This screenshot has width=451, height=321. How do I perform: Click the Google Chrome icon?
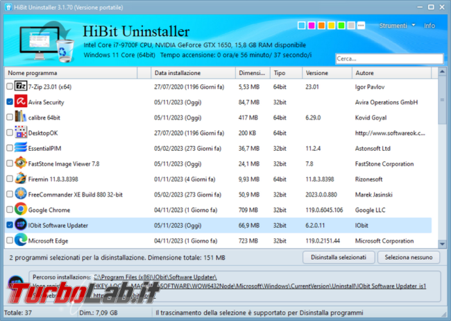click(x=21, y=209)
